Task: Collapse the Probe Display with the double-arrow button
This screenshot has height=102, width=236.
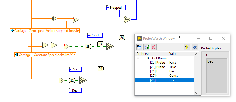Action: pos(195,47)
